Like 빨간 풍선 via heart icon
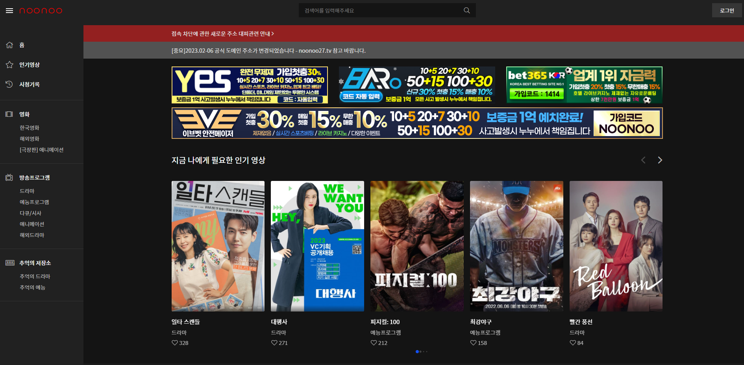This screenshot has height=365, width=744. coord(573,343)
